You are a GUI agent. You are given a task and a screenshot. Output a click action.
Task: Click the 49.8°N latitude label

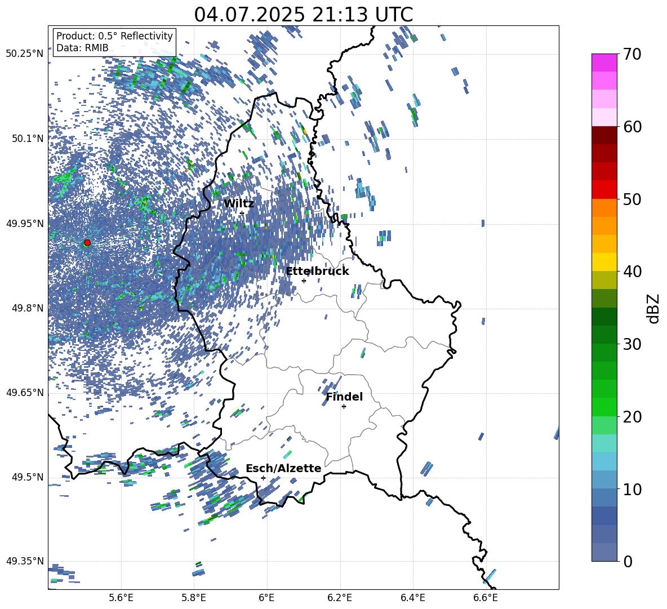coord(27,308)
